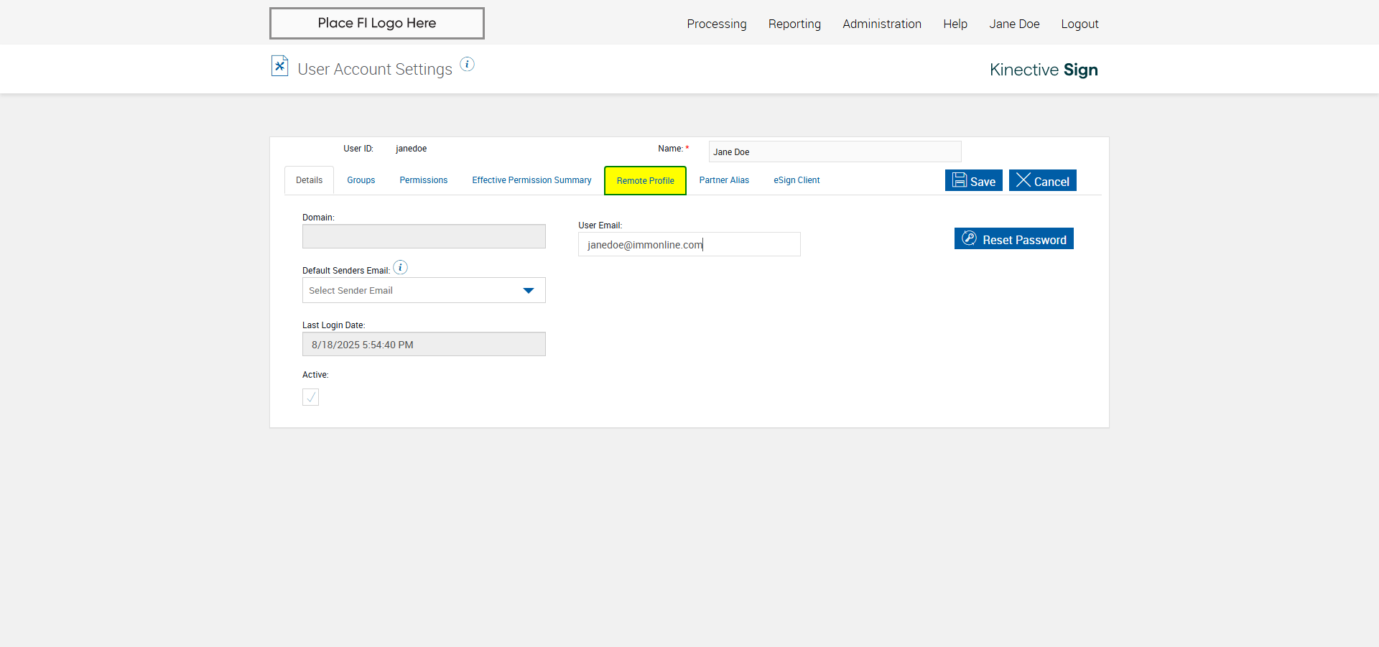This screenshot has height=647, width=1379.
Task: Select the Remote Profile tab
Action: (645, 180)
